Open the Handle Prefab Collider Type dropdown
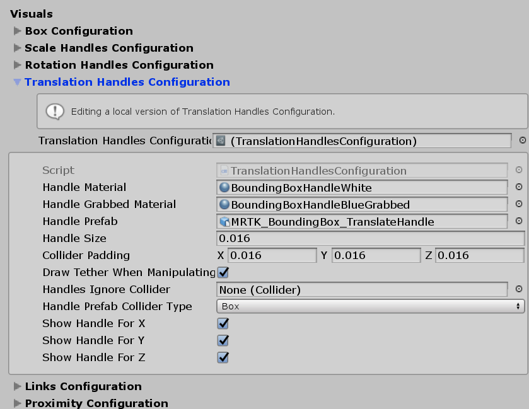This screenshot has width=529, height=409. [x=369, y=306]
